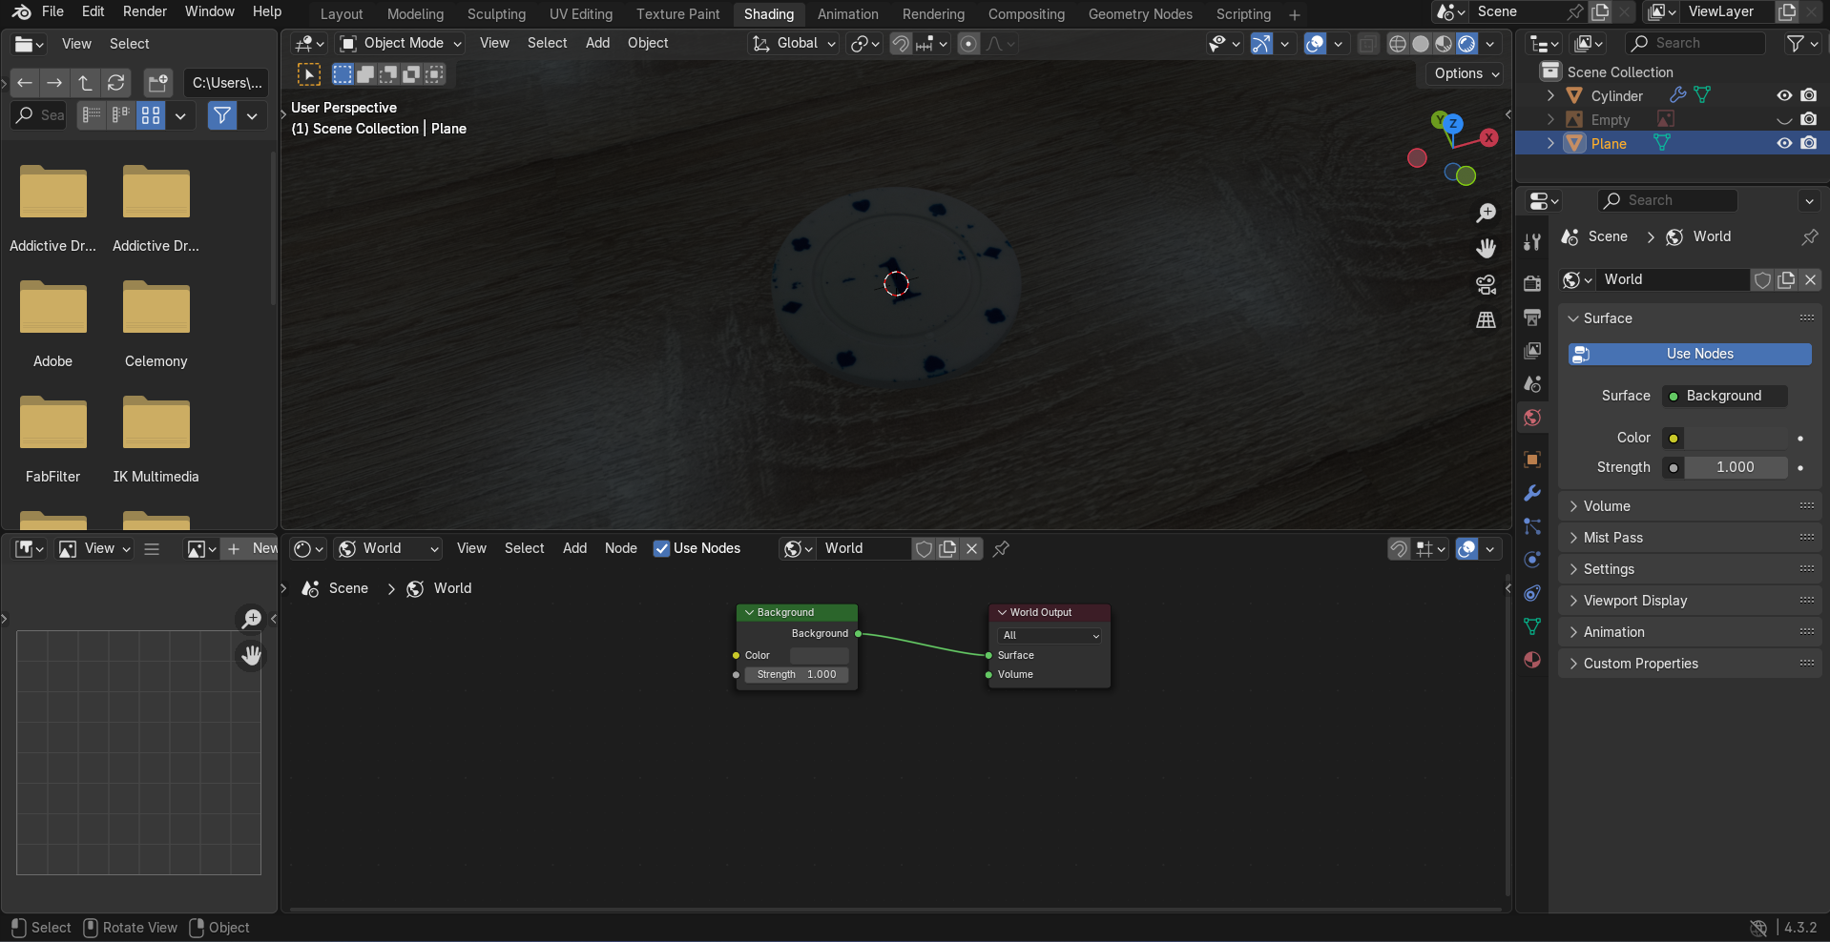Open the Render menu
Viewport: 1830px width, 942px height.
pos(144,11)
